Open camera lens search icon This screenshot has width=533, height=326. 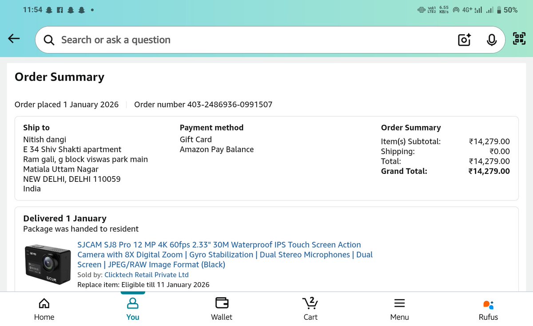coord(464,40)
